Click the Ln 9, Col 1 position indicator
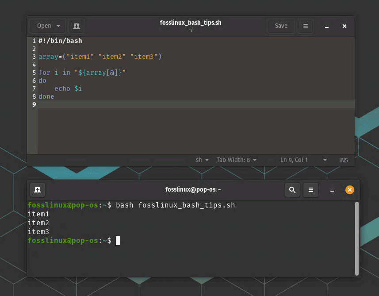379x296 pixels. click(x=294, y=160)
